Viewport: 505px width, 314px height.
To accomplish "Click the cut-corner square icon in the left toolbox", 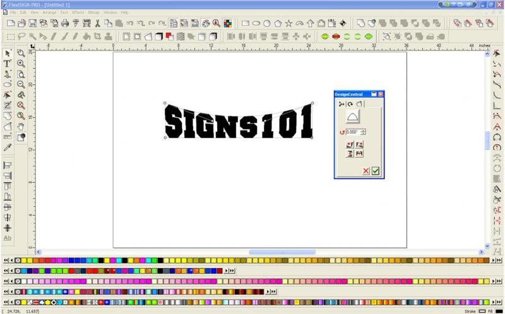I will 8,127.
